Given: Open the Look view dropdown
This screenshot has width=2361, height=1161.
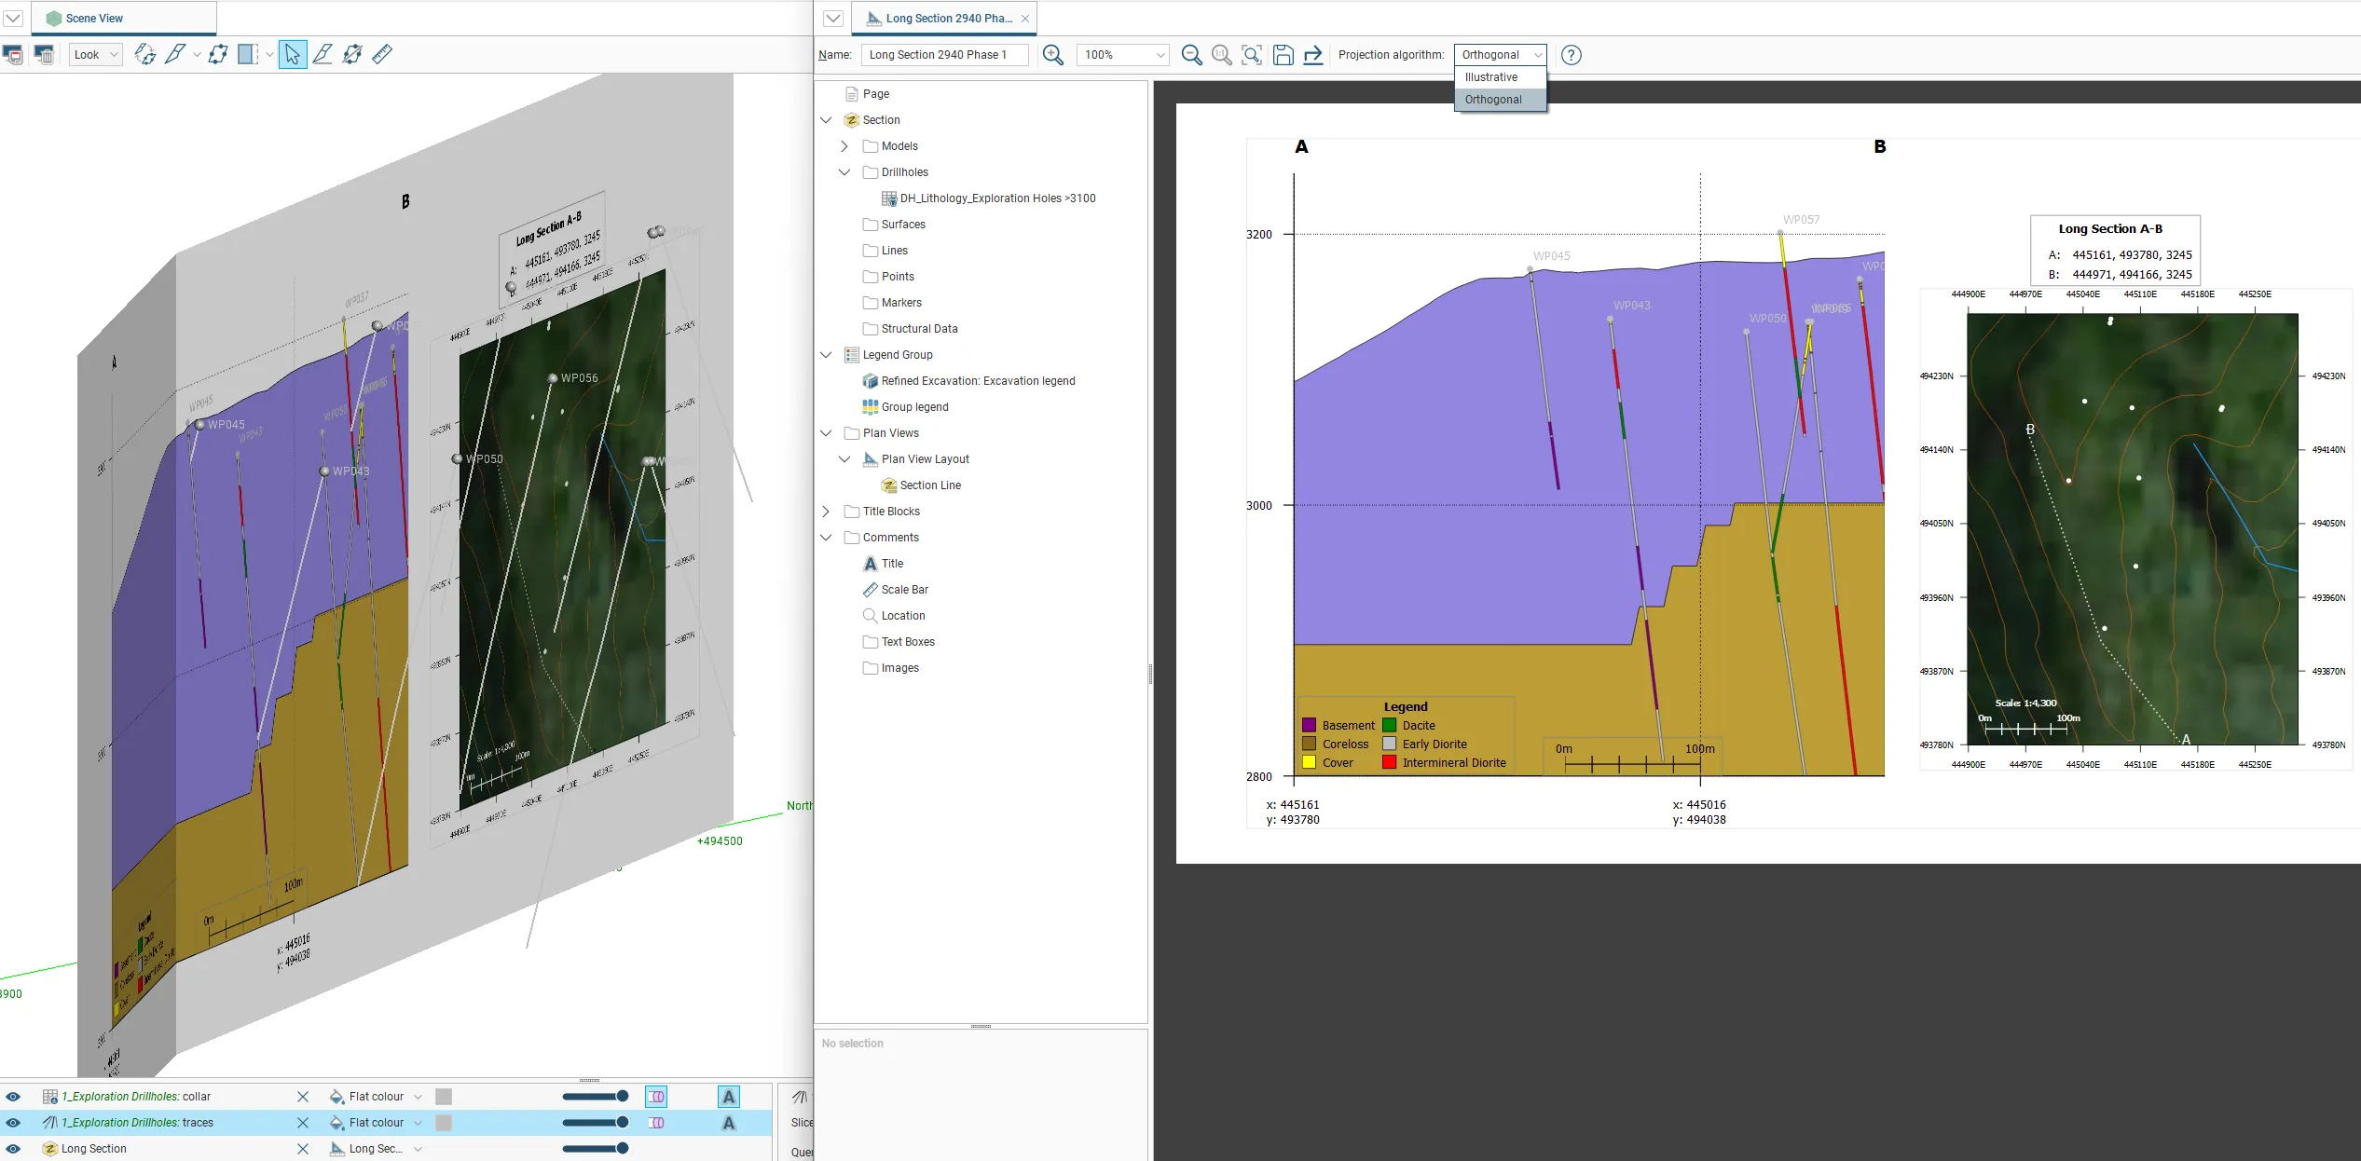Looking at the screenshot, I should coord(94,54).
